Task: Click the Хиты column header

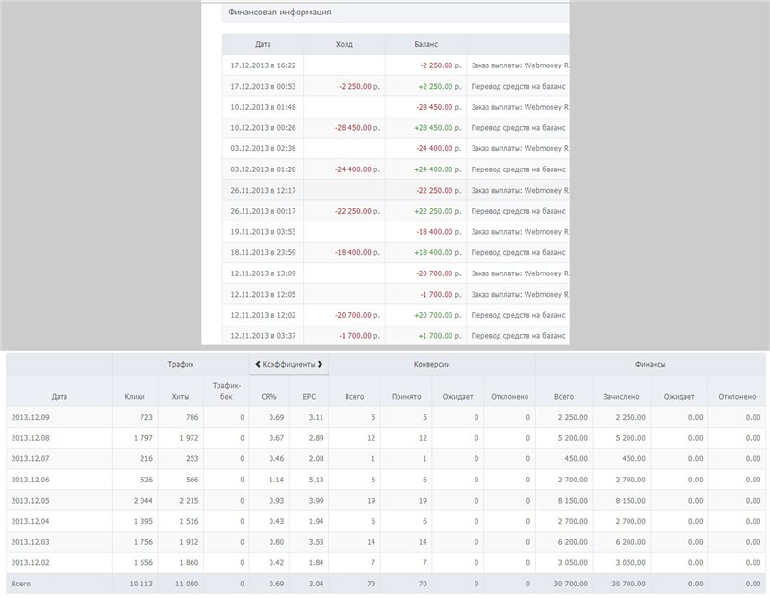Action: pos(180,395)
